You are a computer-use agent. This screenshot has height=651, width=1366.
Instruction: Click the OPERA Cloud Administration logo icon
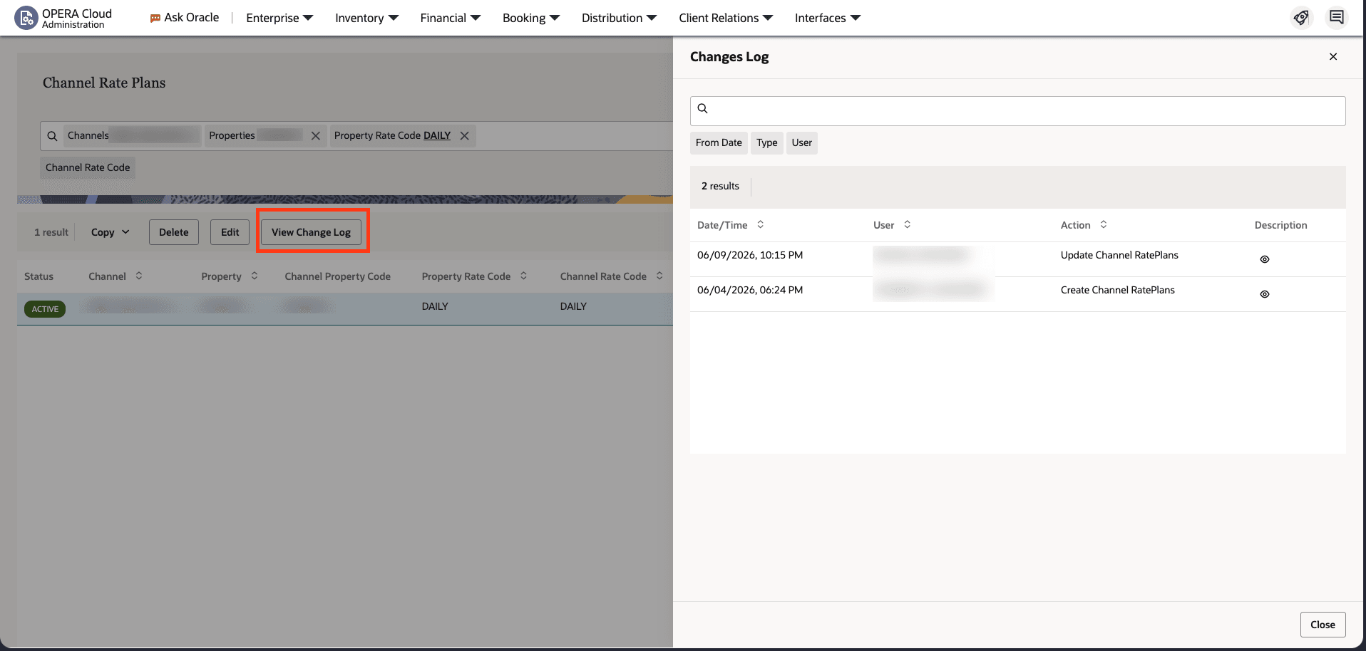click(x=26, y=18)
